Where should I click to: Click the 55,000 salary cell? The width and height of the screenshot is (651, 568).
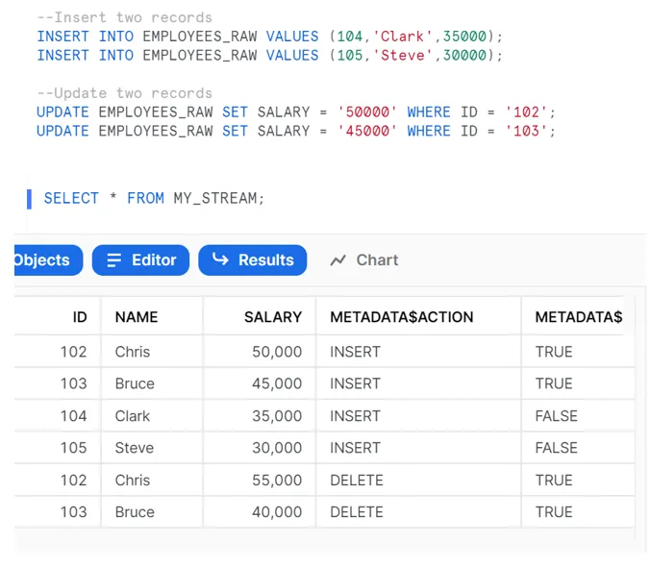tap(277, 481)
